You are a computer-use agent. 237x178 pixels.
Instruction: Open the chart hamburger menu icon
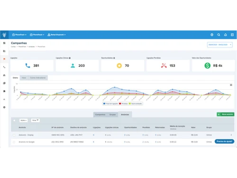coord(231,85)
